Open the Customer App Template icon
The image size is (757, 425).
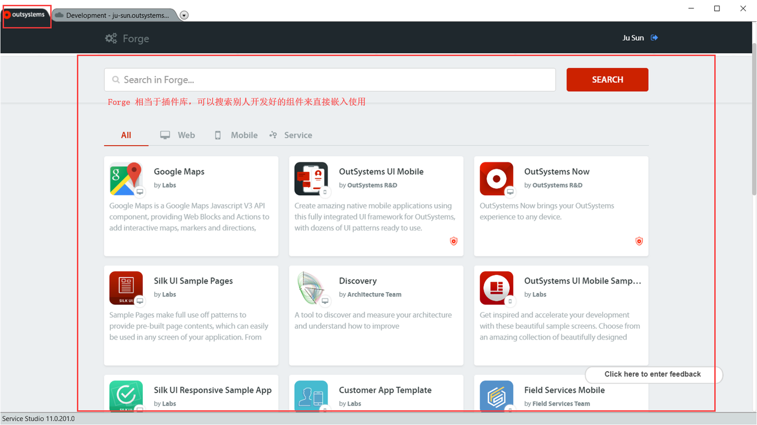point(311,395)
